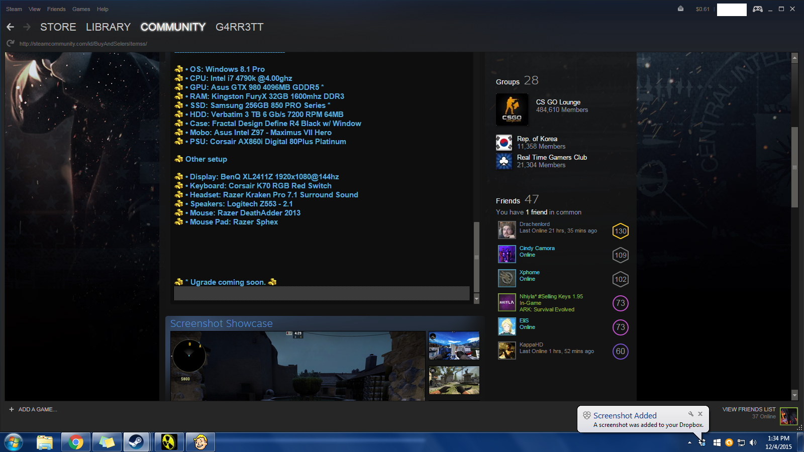This screenshot has width=804, height=452.
Task: Click the page scrollbar down arrow
Action: [x=794, y=395]
